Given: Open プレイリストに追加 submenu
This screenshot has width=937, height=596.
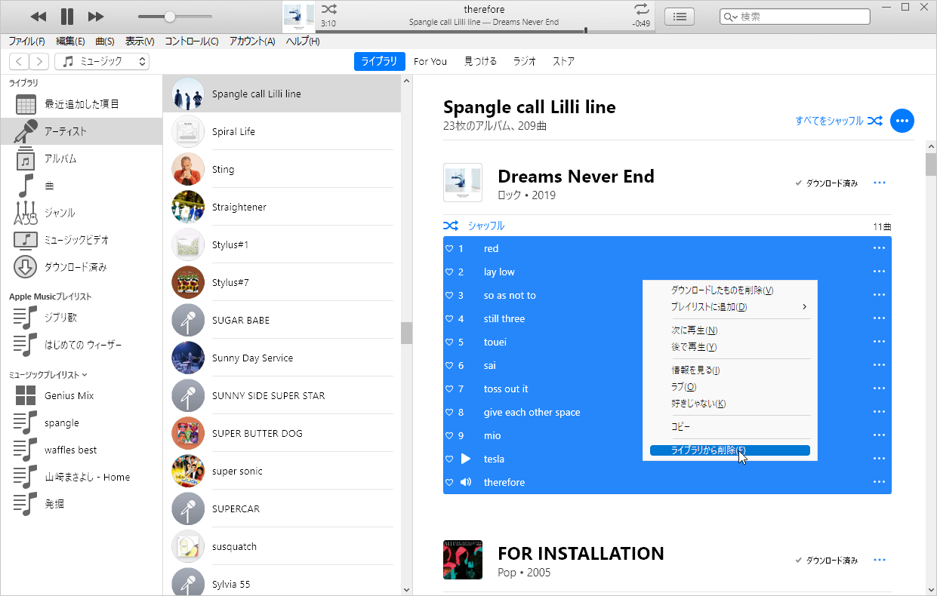Looking at the screenshot, I should [x=729, y=307].
